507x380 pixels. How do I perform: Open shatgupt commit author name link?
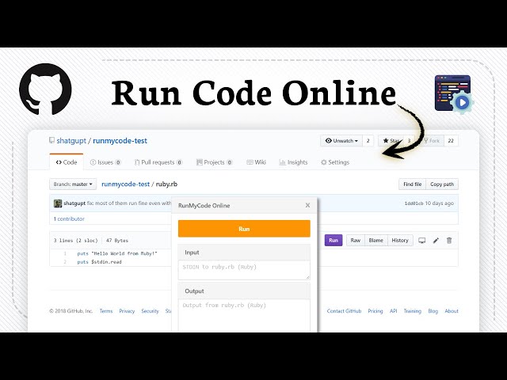(74, 203)
